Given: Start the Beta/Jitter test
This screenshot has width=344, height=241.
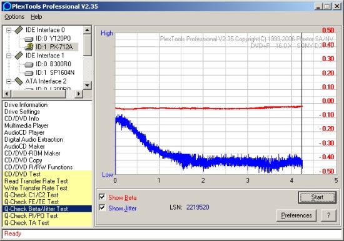Looking at the screenshot, I should coord(317,197).
